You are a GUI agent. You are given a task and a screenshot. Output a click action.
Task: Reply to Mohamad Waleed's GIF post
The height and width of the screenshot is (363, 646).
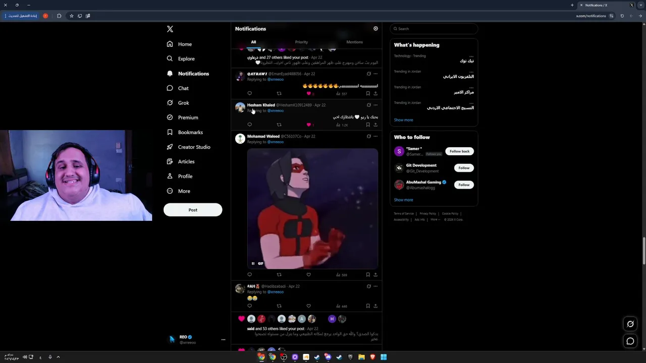coord(249,275)
